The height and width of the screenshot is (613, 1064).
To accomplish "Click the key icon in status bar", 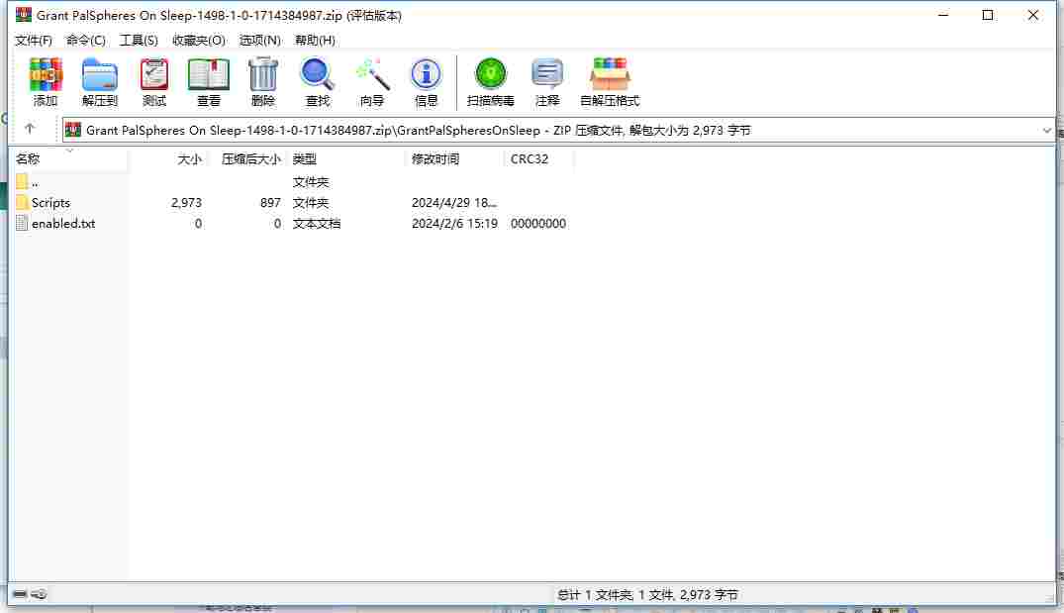I will [x=39, y=594].
